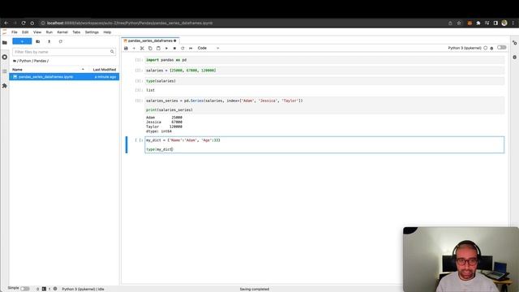Viewport: 519px width, 292px height.
Task: Bookmark page with the star icon
Action: 459,23
